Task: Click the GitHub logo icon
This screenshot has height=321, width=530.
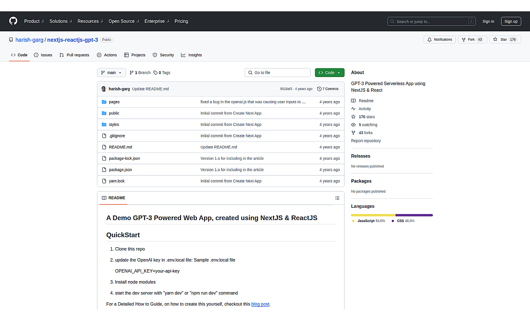Action: [x=13, y=21]
